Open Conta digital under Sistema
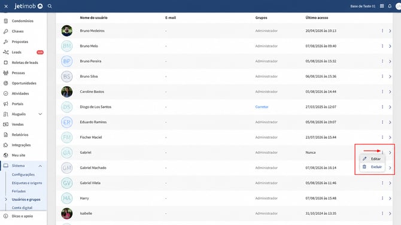This screenshot has width=401, height=225. coord(22,208)
